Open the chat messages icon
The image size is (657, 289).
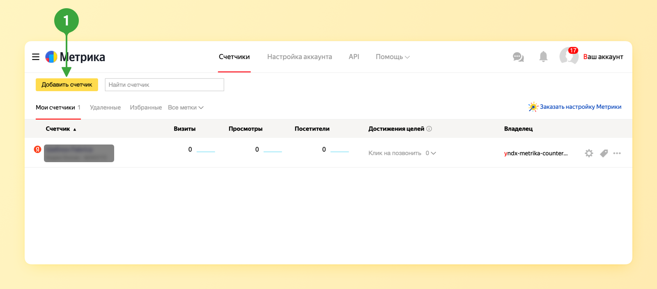click(518, 57)
